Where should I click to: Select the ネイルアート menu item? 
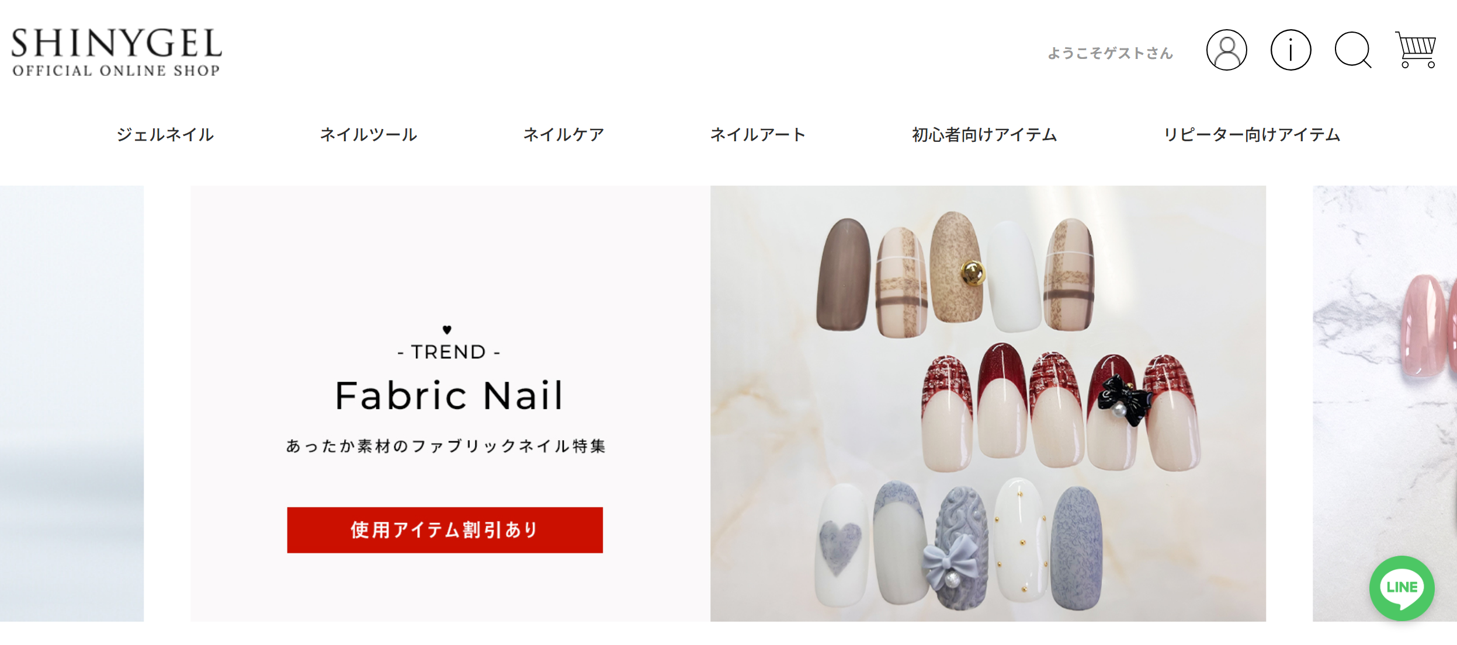coord(758,135)
